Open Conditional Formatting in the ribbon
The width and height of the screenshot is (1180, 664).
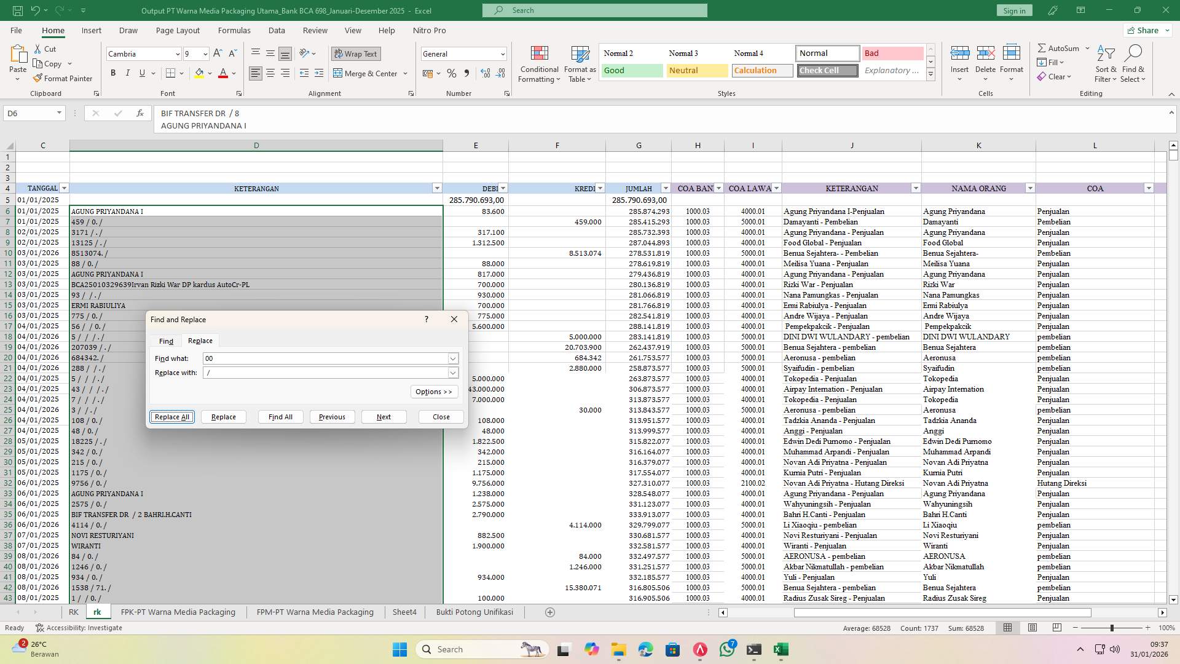click(x=539, y=63)
